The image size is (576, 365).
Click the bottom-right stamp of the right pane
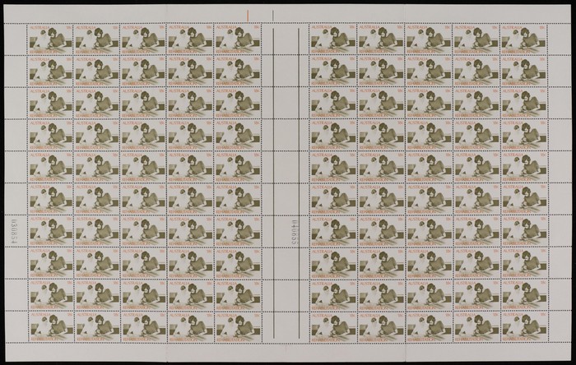tap(525, 325)
